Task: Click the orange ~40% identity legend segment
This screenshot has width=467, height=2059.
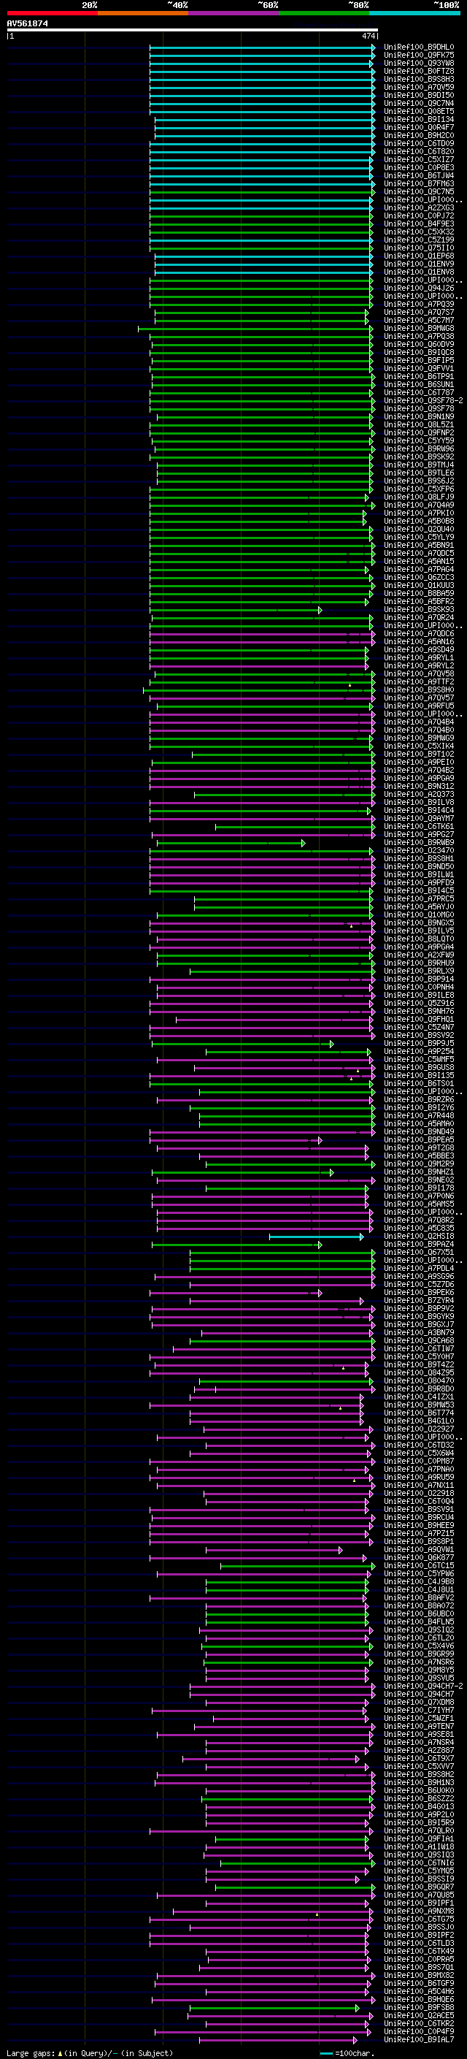Action: [143, 13]
